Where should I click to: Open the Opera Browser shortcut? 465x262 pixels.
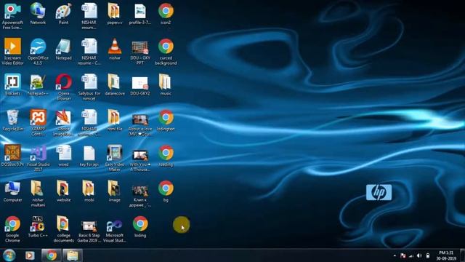[63, 87]
